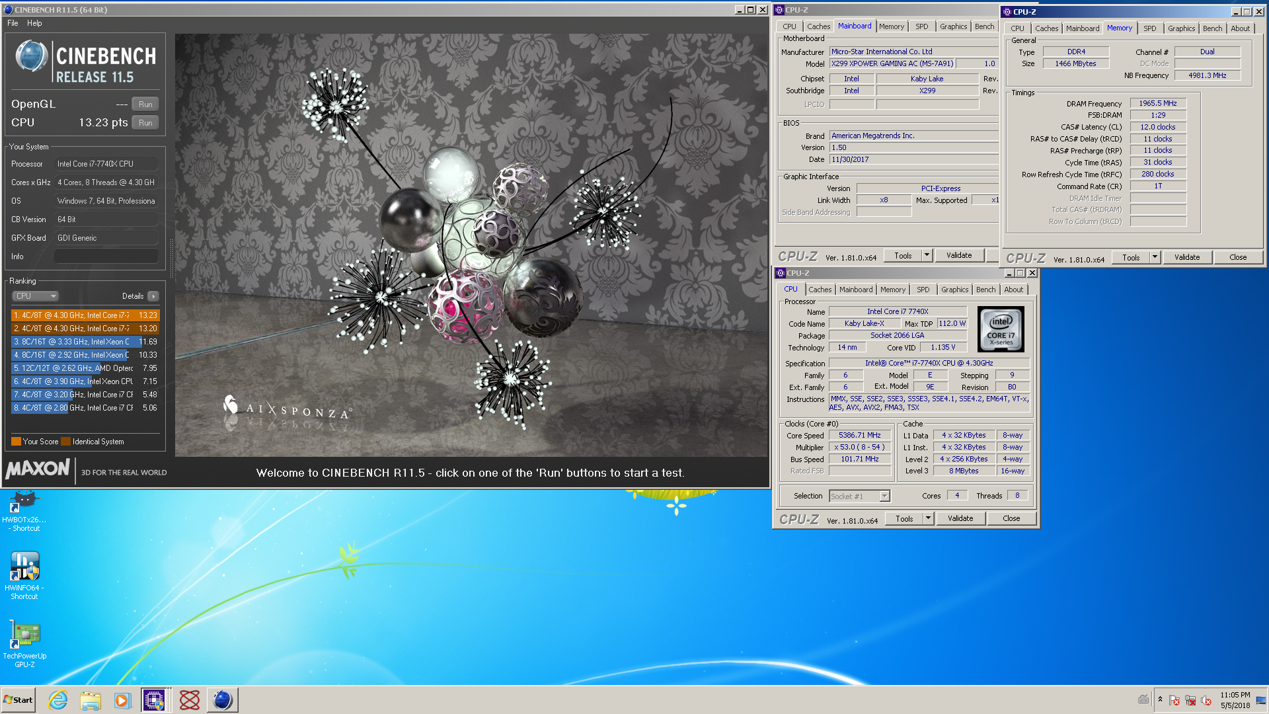Switch to the Cinebench taskbar icon
Screen dimensions: 1269x714
coord(223,700)
